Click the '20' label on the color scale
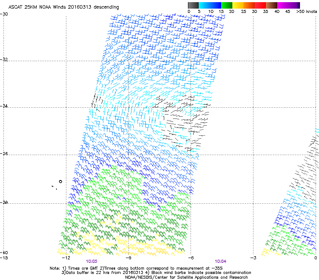The width and height of the screenshot is (319, 280). pos(232,11)
